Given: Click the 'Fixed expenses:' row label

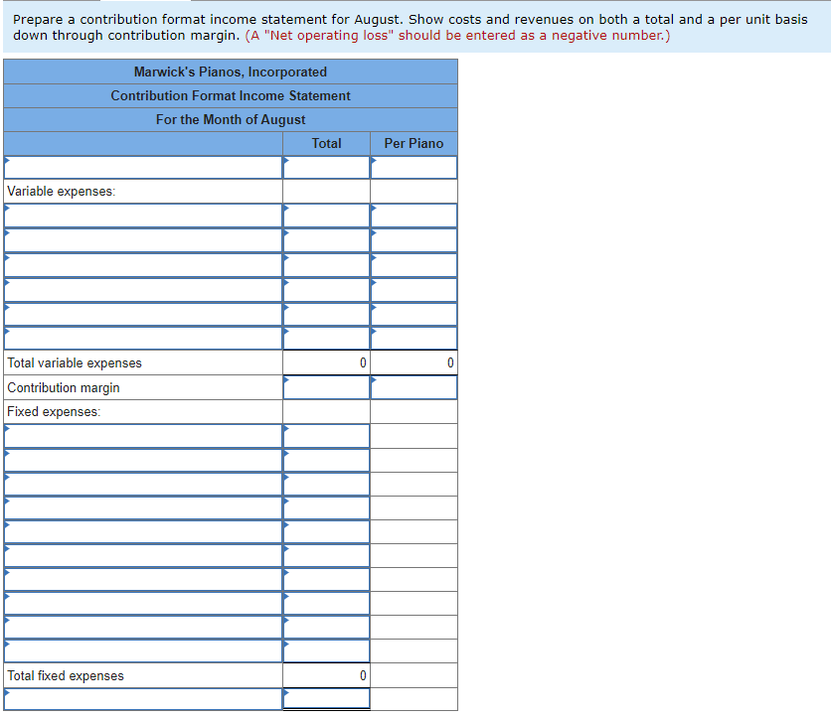Looking at the screenshot, I should 54,411.
